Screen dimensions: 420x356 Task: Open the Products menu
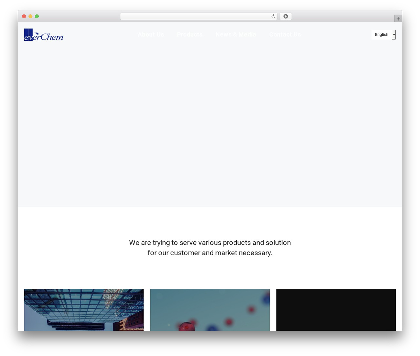point(190,34)
